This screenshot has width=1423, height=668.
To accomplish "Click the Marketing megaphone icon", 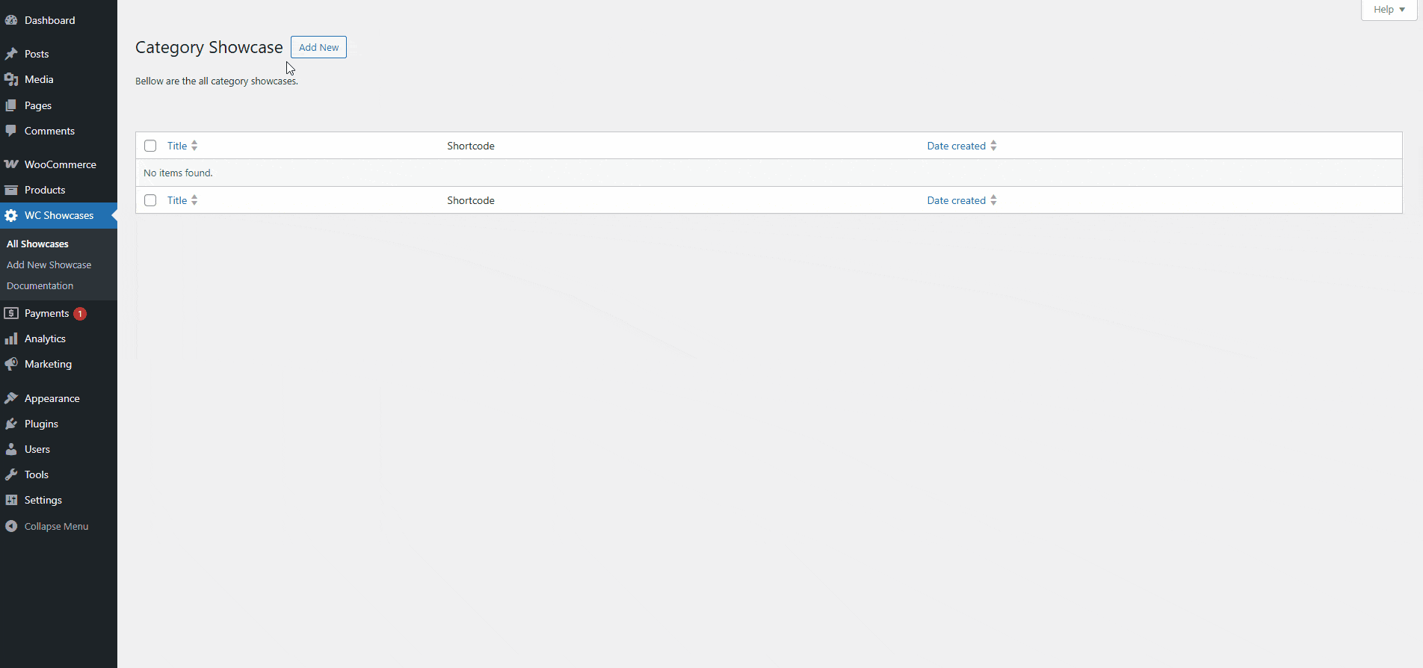I will pyautogui.click(x=11, y=364).
